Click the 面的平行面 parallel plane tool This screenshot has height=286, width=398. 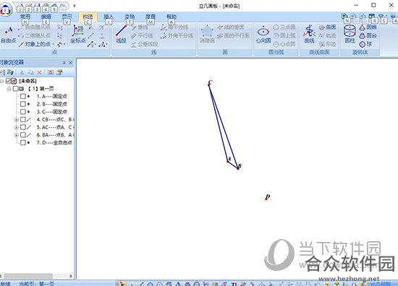coord(233,35)
